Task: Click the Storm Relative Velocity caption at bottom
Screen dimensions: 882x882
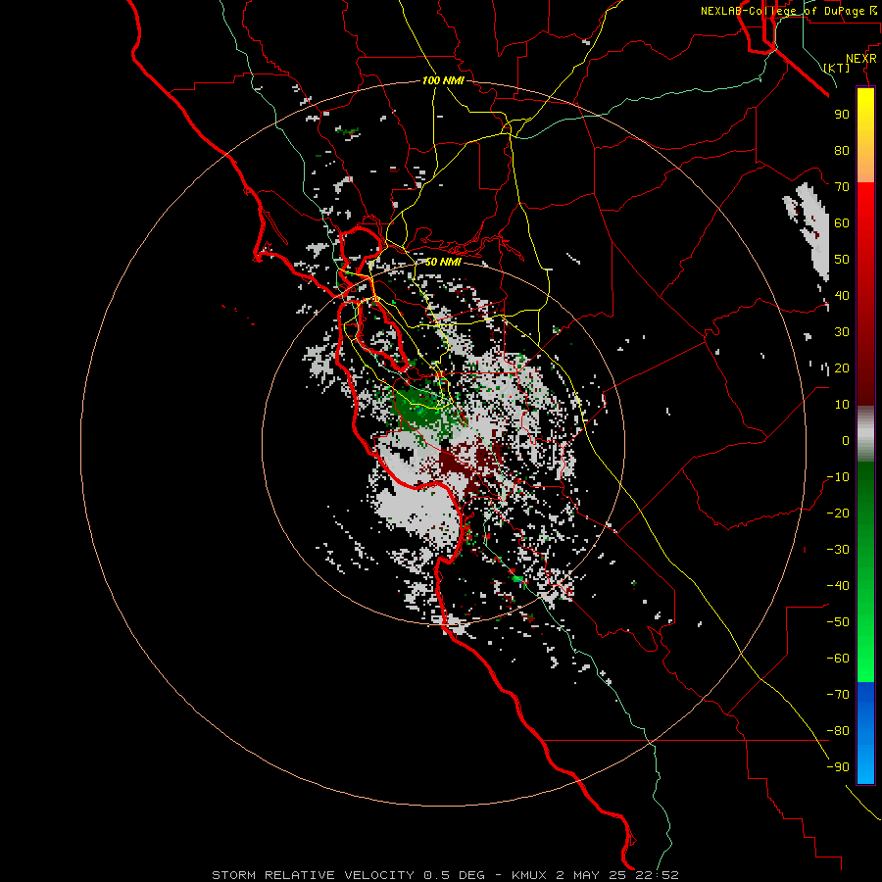Action: [x=445, y=875]
